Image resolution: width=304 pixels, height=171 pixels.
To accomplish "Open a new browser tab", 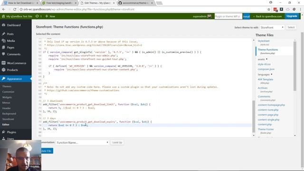I will click(159, 3).
